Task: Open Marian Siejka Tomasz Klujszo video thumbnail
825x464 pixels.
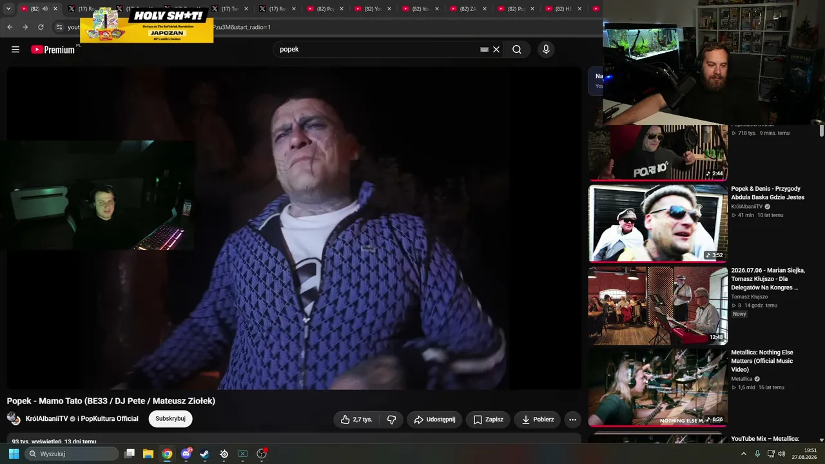Action: point(658,305)
